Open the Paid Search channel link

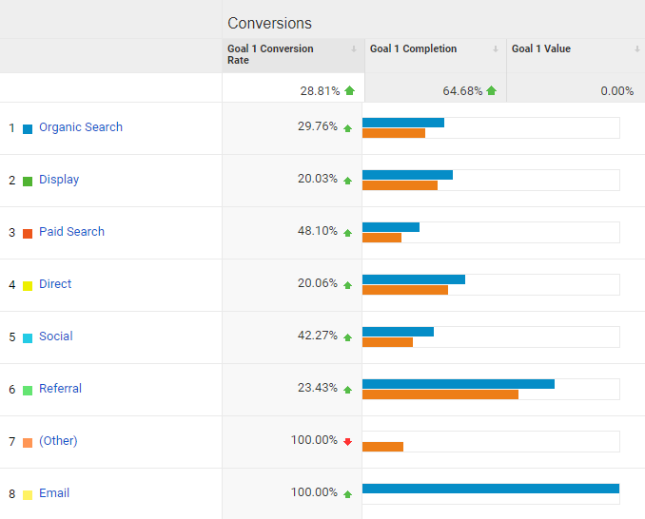[x=71, y=231]
